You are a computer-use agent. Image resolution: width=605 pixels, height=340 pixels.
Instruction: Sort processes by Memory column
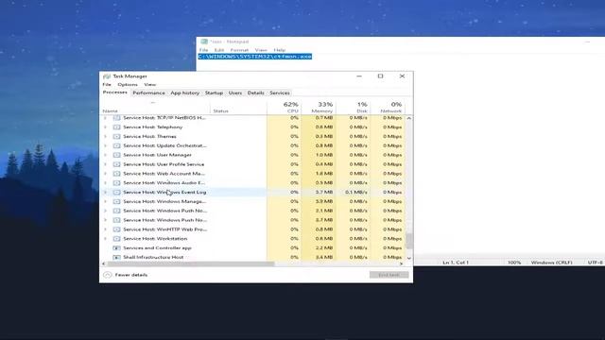pyautogui.click(x=319, y=107)
